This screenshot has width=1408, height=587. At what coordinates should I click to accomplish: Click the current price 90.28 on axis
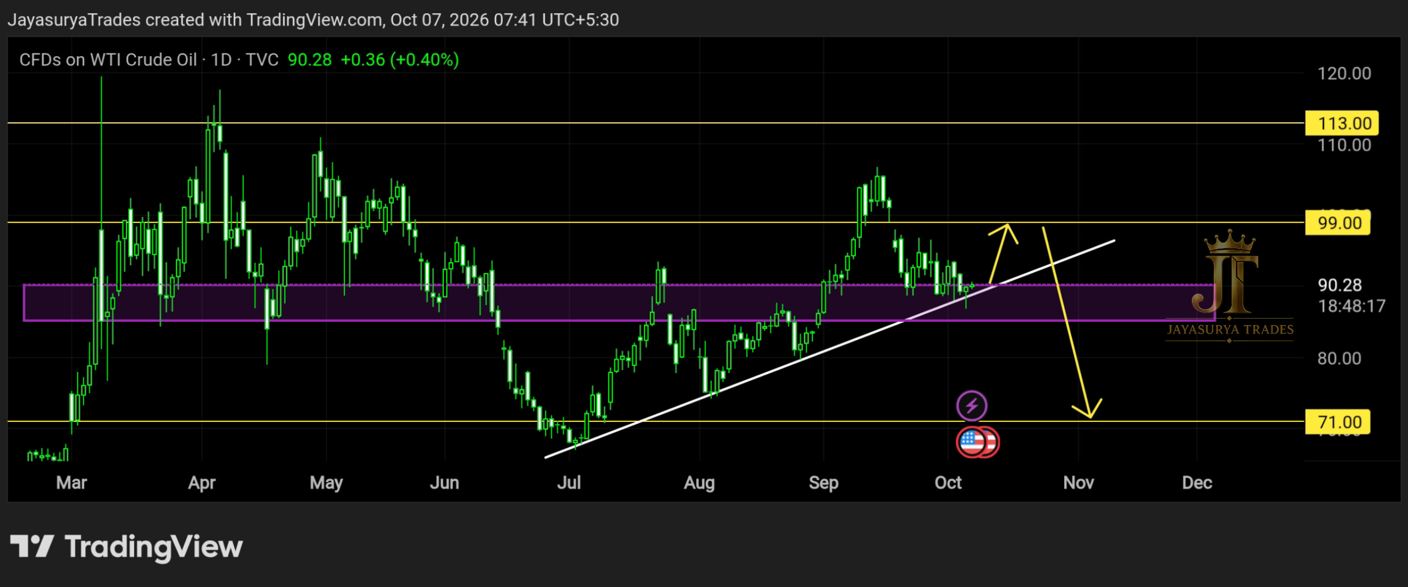pos(1340,285)
